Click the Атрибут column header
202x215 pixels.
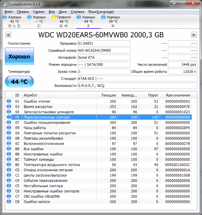pyautogui.click(x=59, y=95)
